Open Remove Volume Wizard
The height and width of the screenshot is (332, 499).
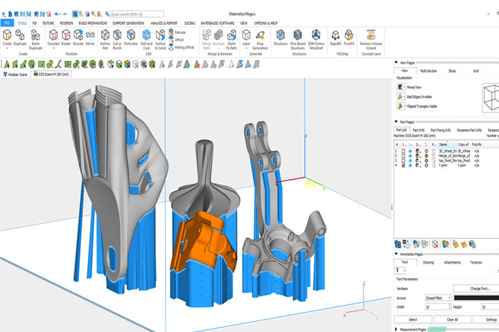click(371, 39)
